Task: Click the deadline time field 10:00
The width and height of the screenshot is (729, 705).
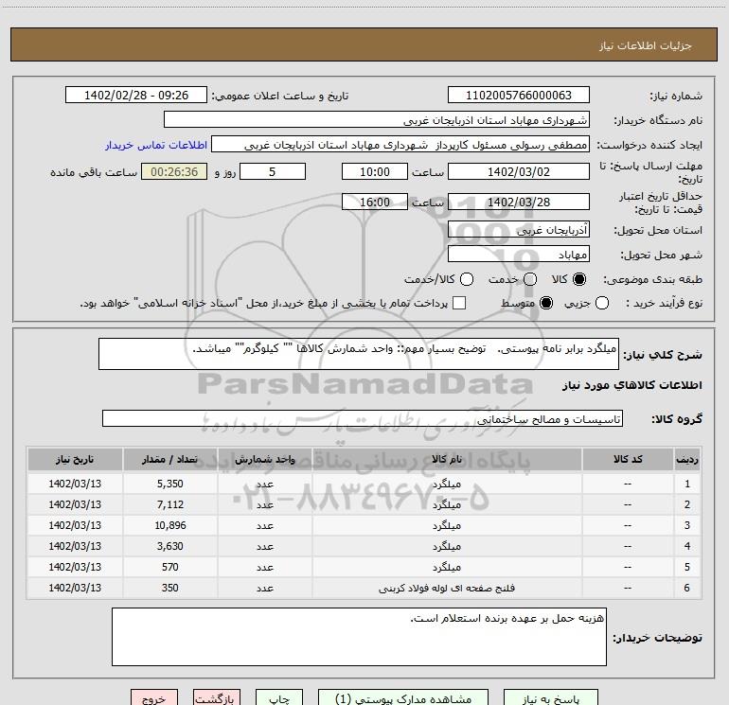Action: [375, 171]
